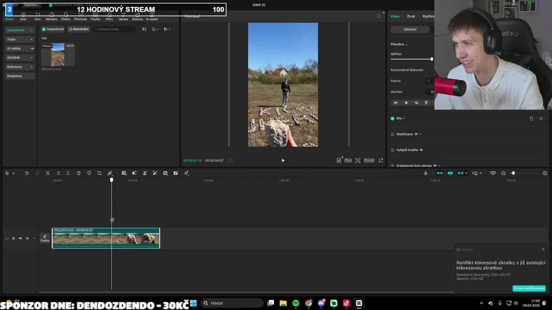Switch media view to grid layout

pyautogui.click(x=144, y=29)
